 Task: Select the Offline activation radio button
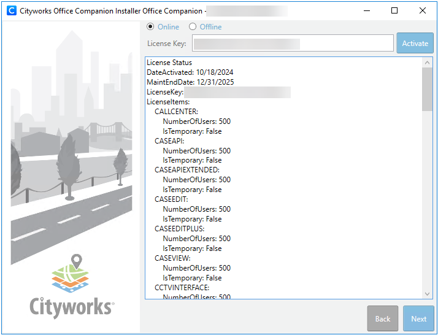tap(193, 26)
